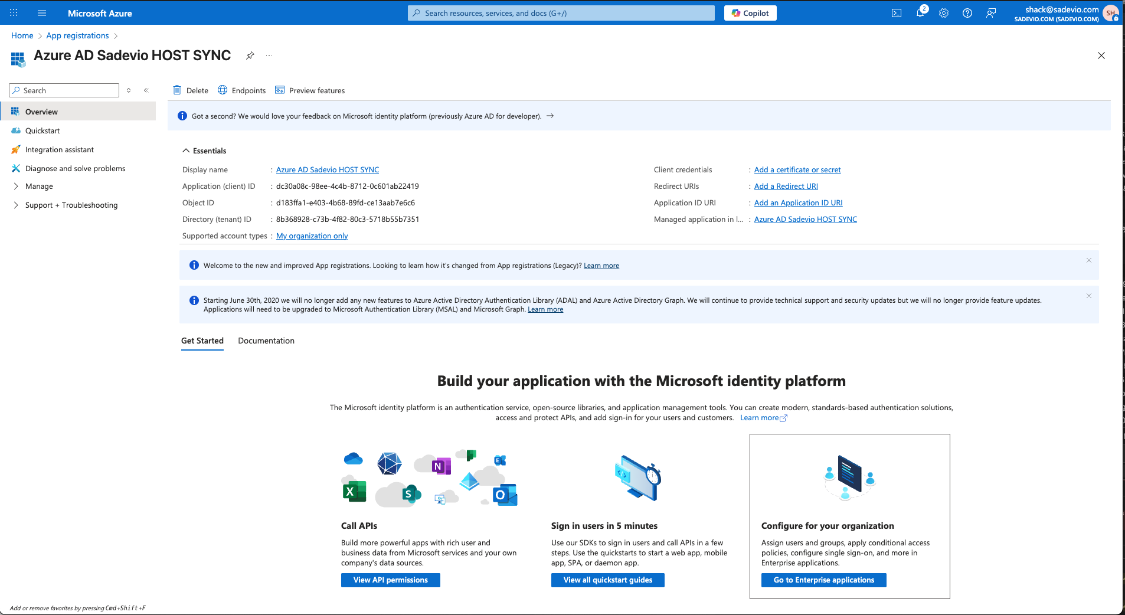Open the portal hamburger menu
Screen dimensions: 1125x615
(42, 13)
